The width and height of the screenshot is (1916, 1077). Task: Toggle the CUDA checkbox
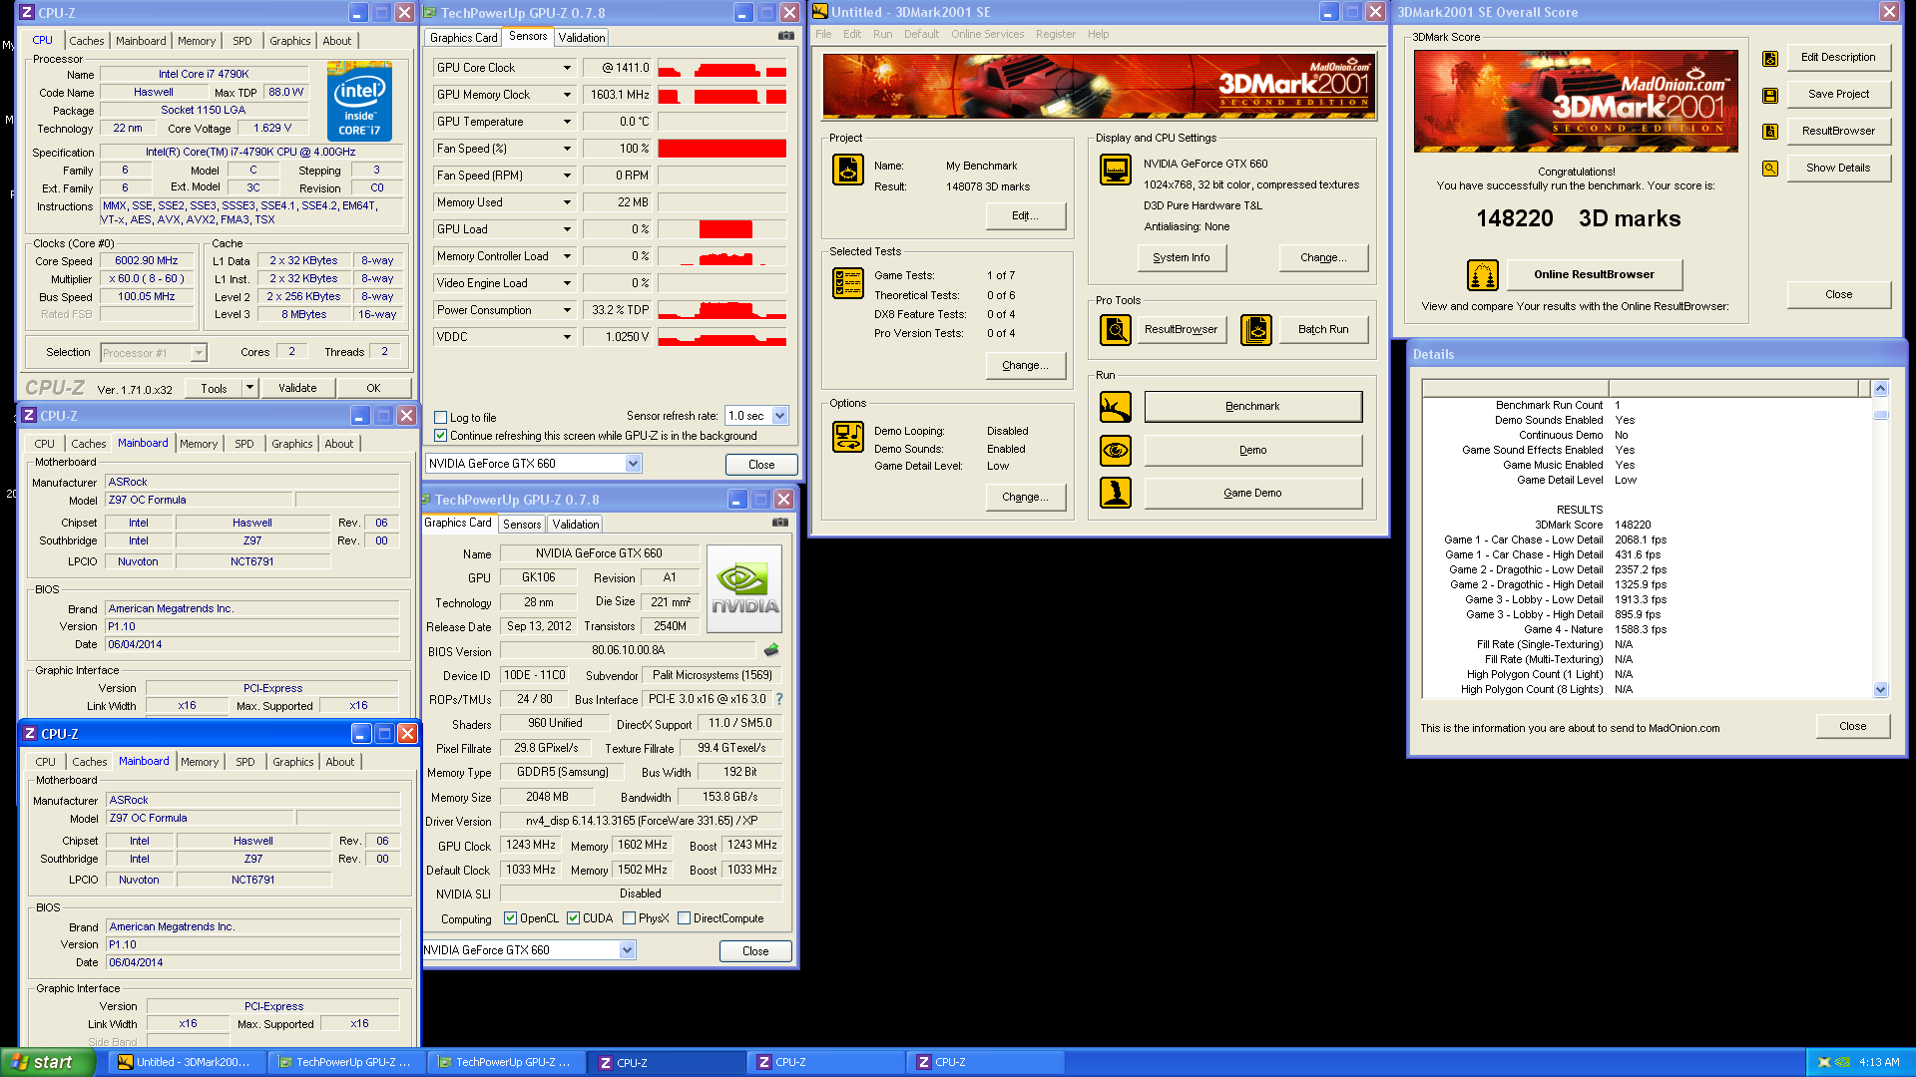pyautogui.click(x=574, y=918)
